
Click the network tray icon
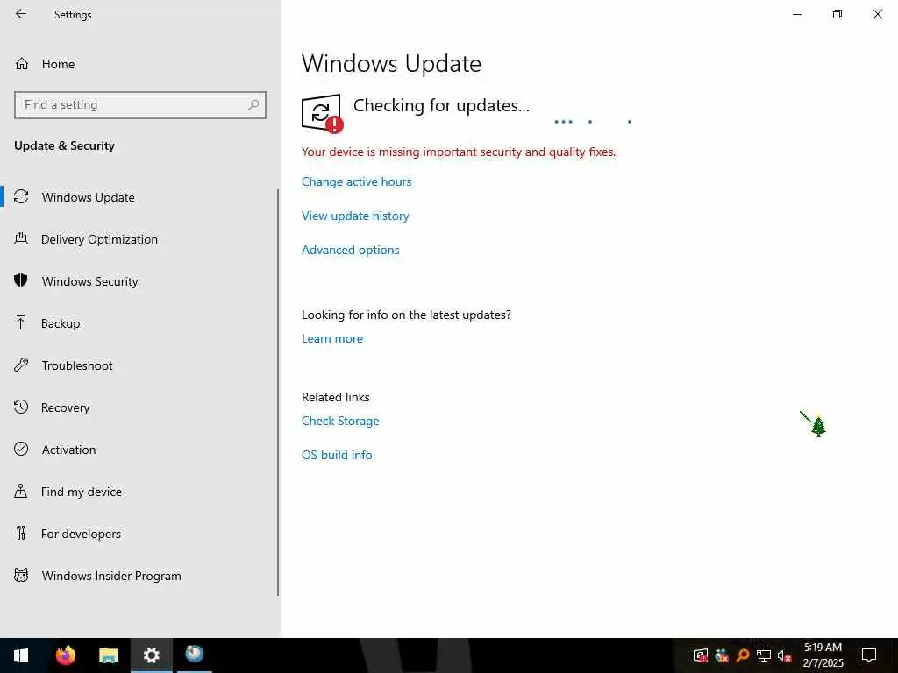764,655
